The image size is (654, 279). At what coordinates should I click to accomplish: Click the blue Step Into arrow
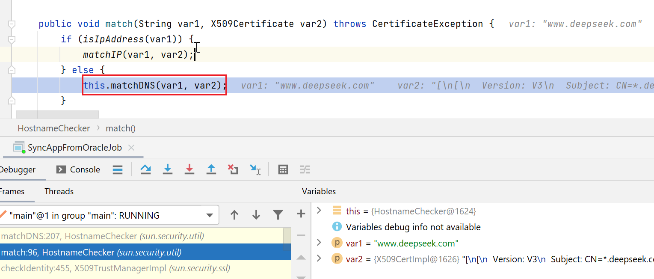pyautogui.click(x=168, y=169)
